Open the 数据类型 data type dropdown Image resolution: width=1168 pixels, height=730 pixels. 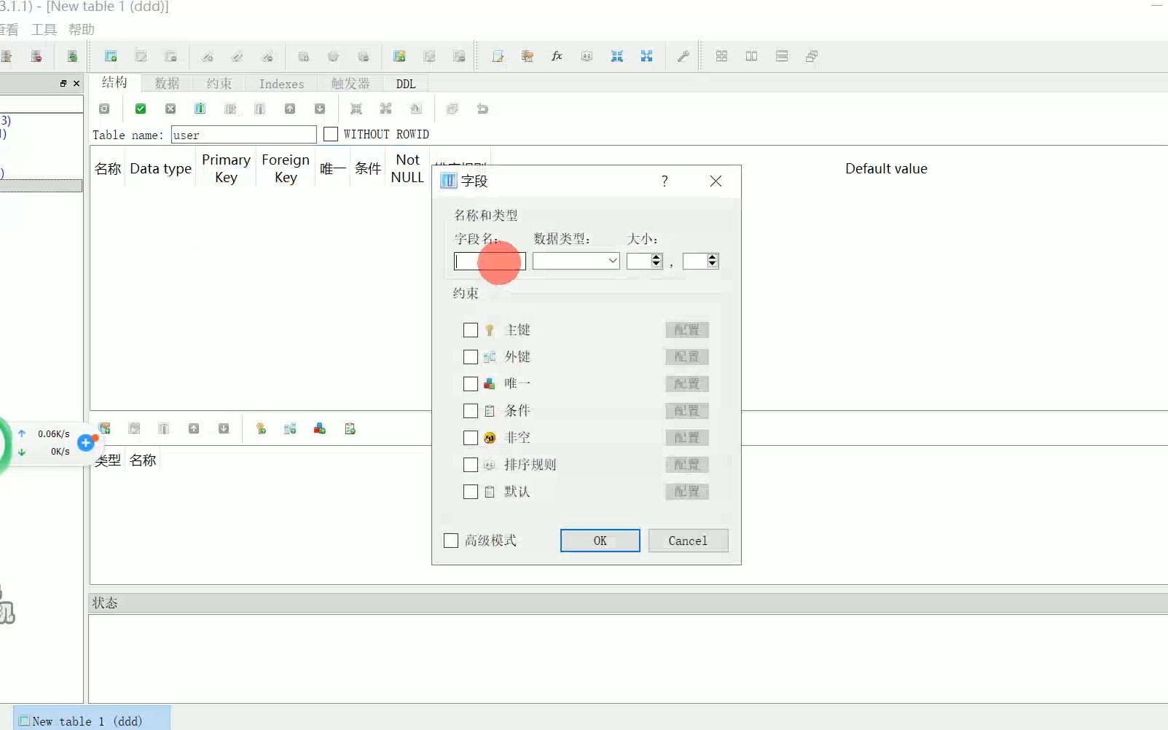pyautogui.click(x=576, y=261)
